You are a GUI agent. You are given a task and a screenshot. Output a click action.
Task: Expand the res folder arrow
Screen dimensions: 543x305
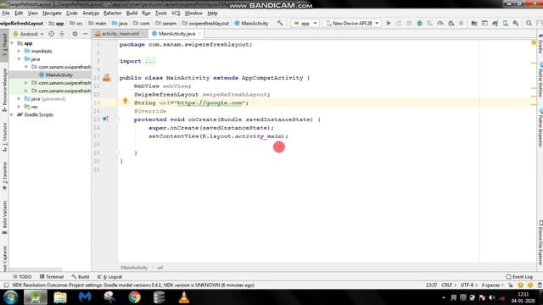[x=19, y=107]
